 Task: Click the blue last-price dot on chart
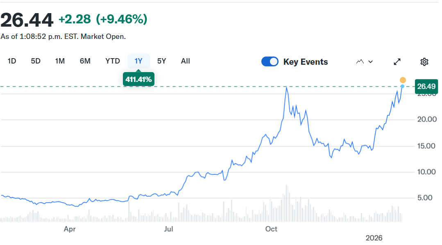(x=402, y=86)
